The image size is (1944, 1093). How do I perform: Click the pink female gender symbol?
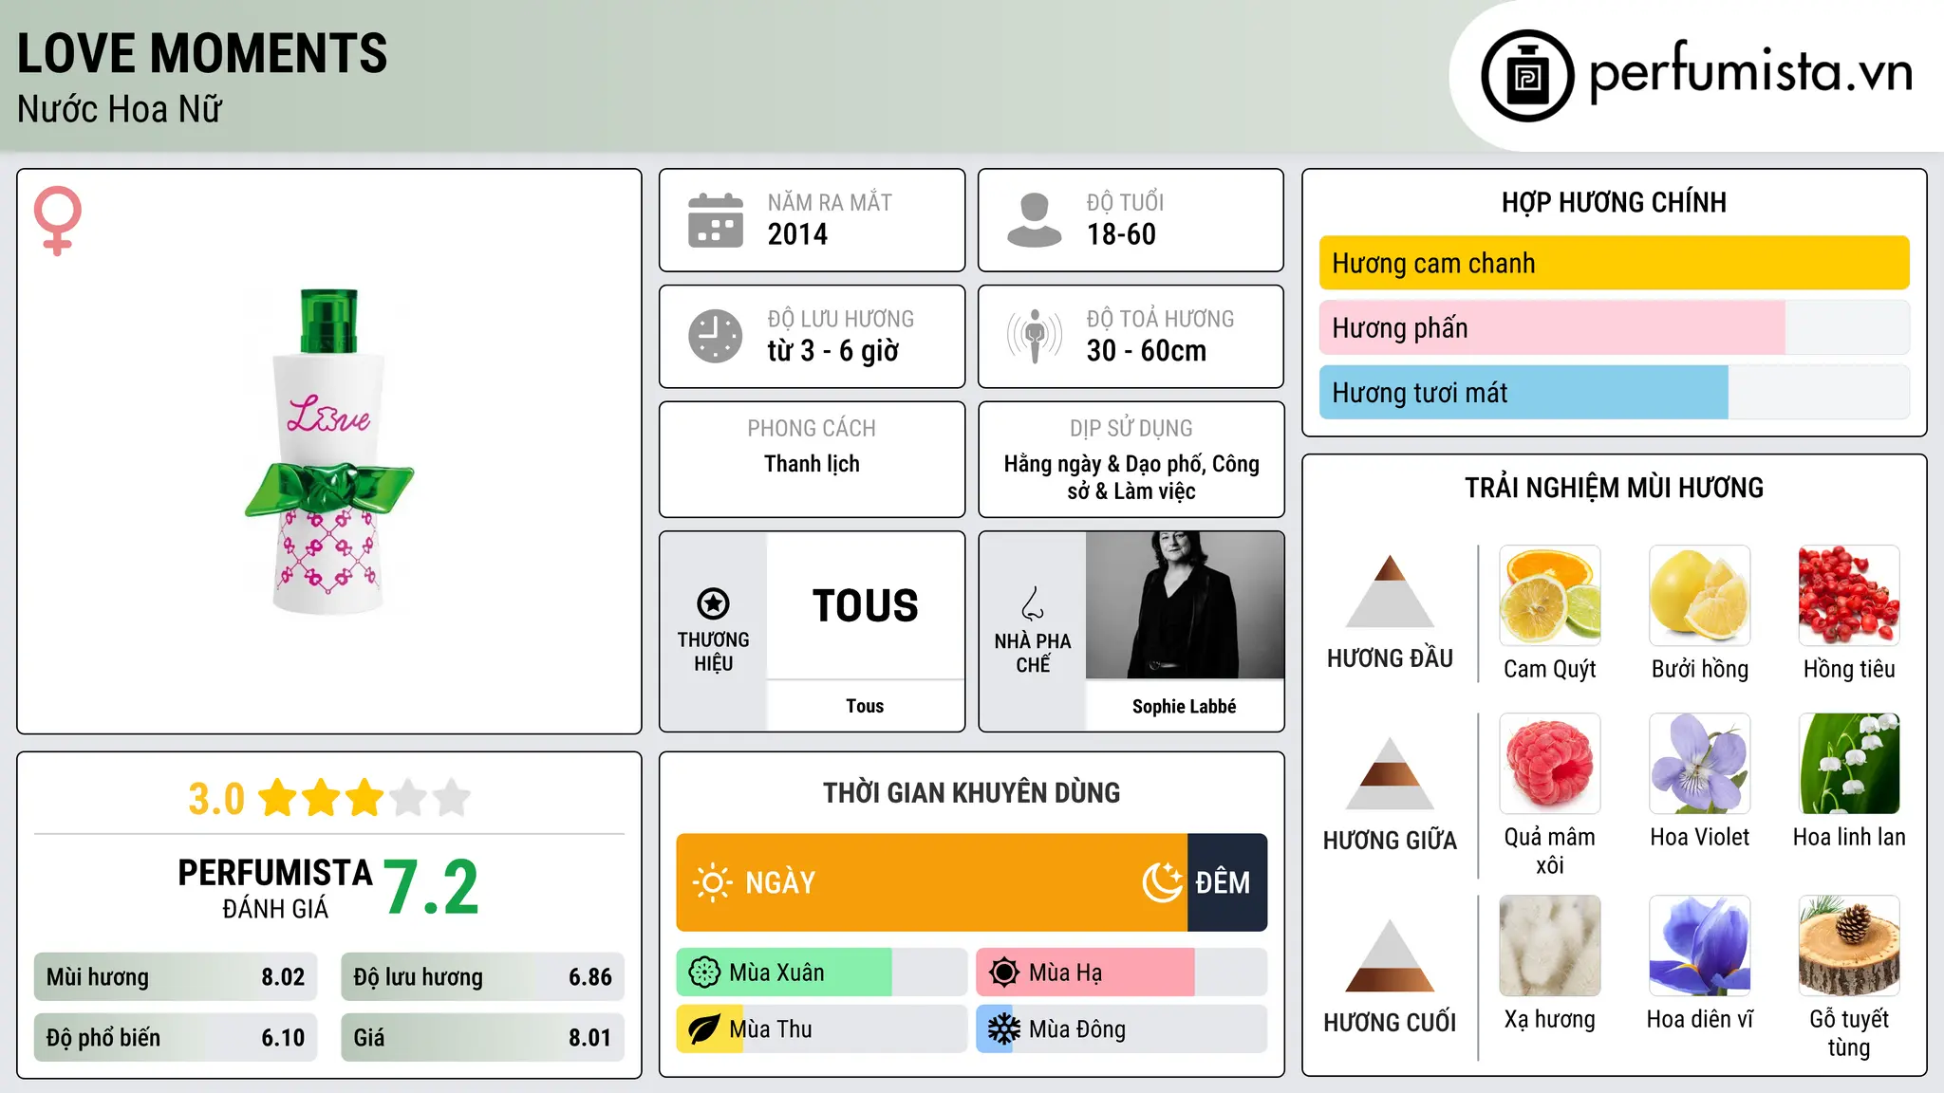(x=58, y=220)
